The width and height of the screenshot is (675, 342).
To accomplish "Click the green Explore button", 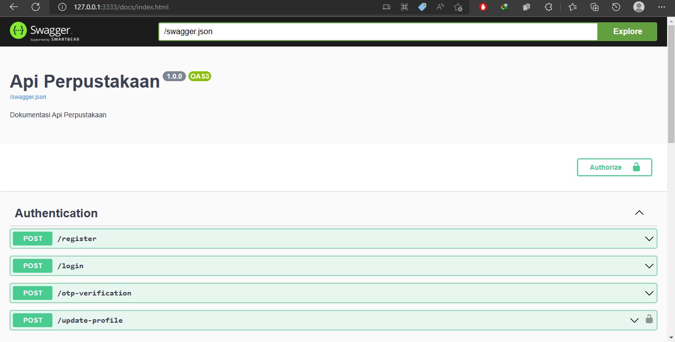I will [627, 31].
